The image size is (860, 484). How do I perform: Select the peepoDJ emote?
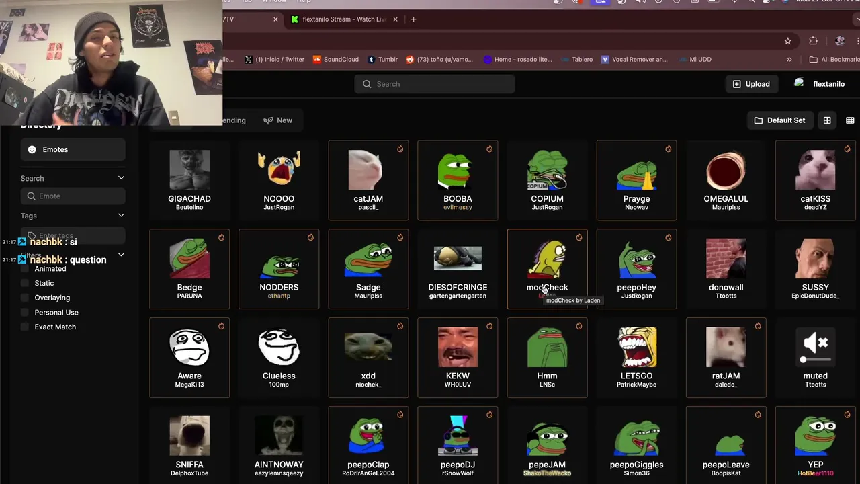458,445
